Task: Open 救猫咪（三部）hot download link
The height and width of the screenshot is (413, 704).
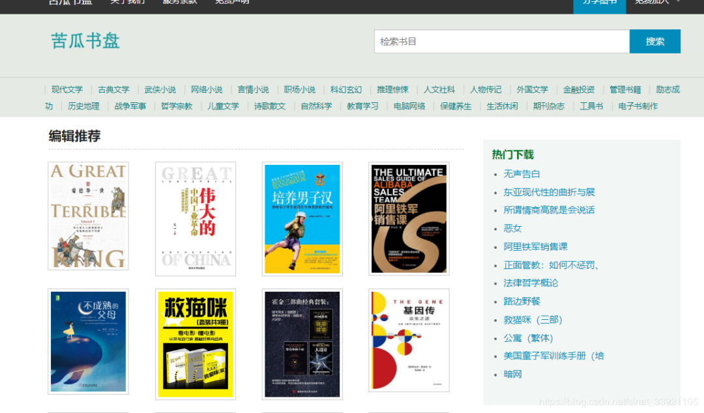Action: [533, 320]
